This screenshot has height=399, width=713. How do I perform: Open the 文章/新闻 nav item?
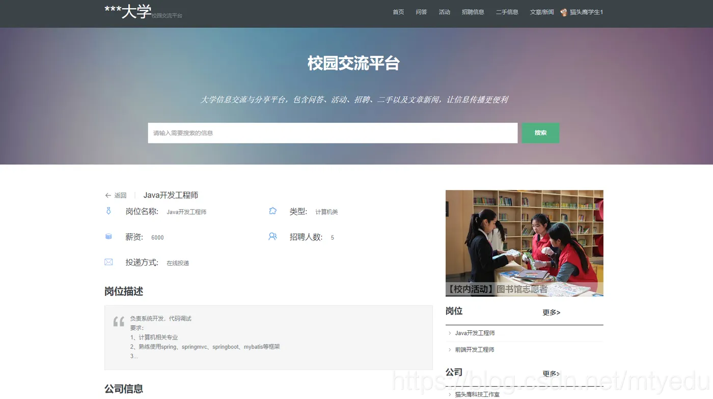click(542, 12)
